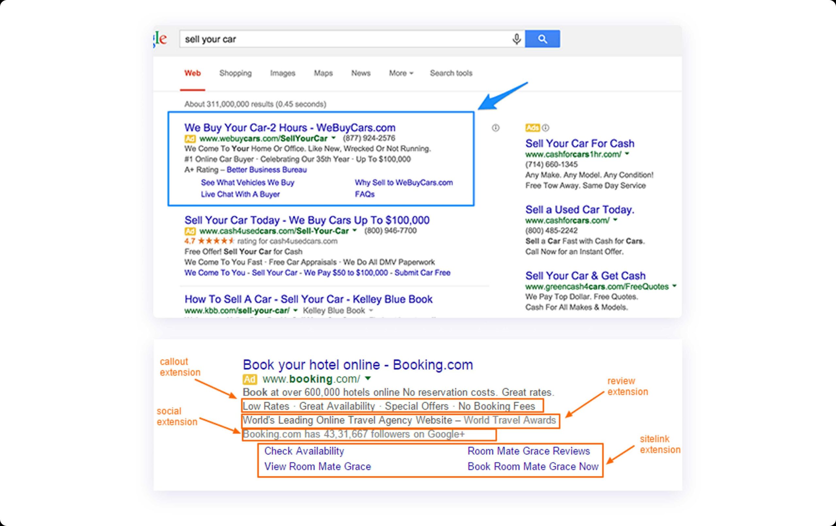Image resolution: width=836 pixels, height=526 pixels.
Task: Open the dropdown beside kbb.com/sell-your-car URL
Action: [x=296, y=311]
